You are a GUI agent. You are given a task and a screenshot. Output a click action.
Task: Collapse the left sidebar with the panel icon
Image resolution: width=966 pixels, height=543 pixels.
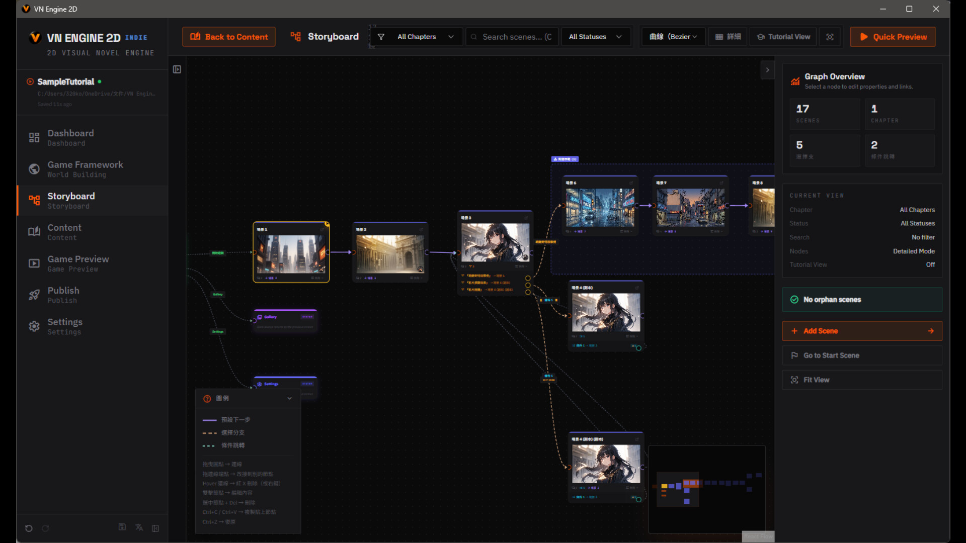click(155, 528)
